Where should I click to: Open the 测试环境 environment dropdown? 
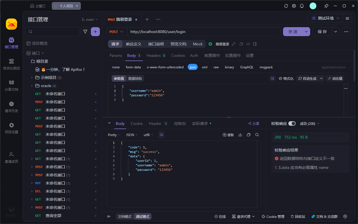325,18
